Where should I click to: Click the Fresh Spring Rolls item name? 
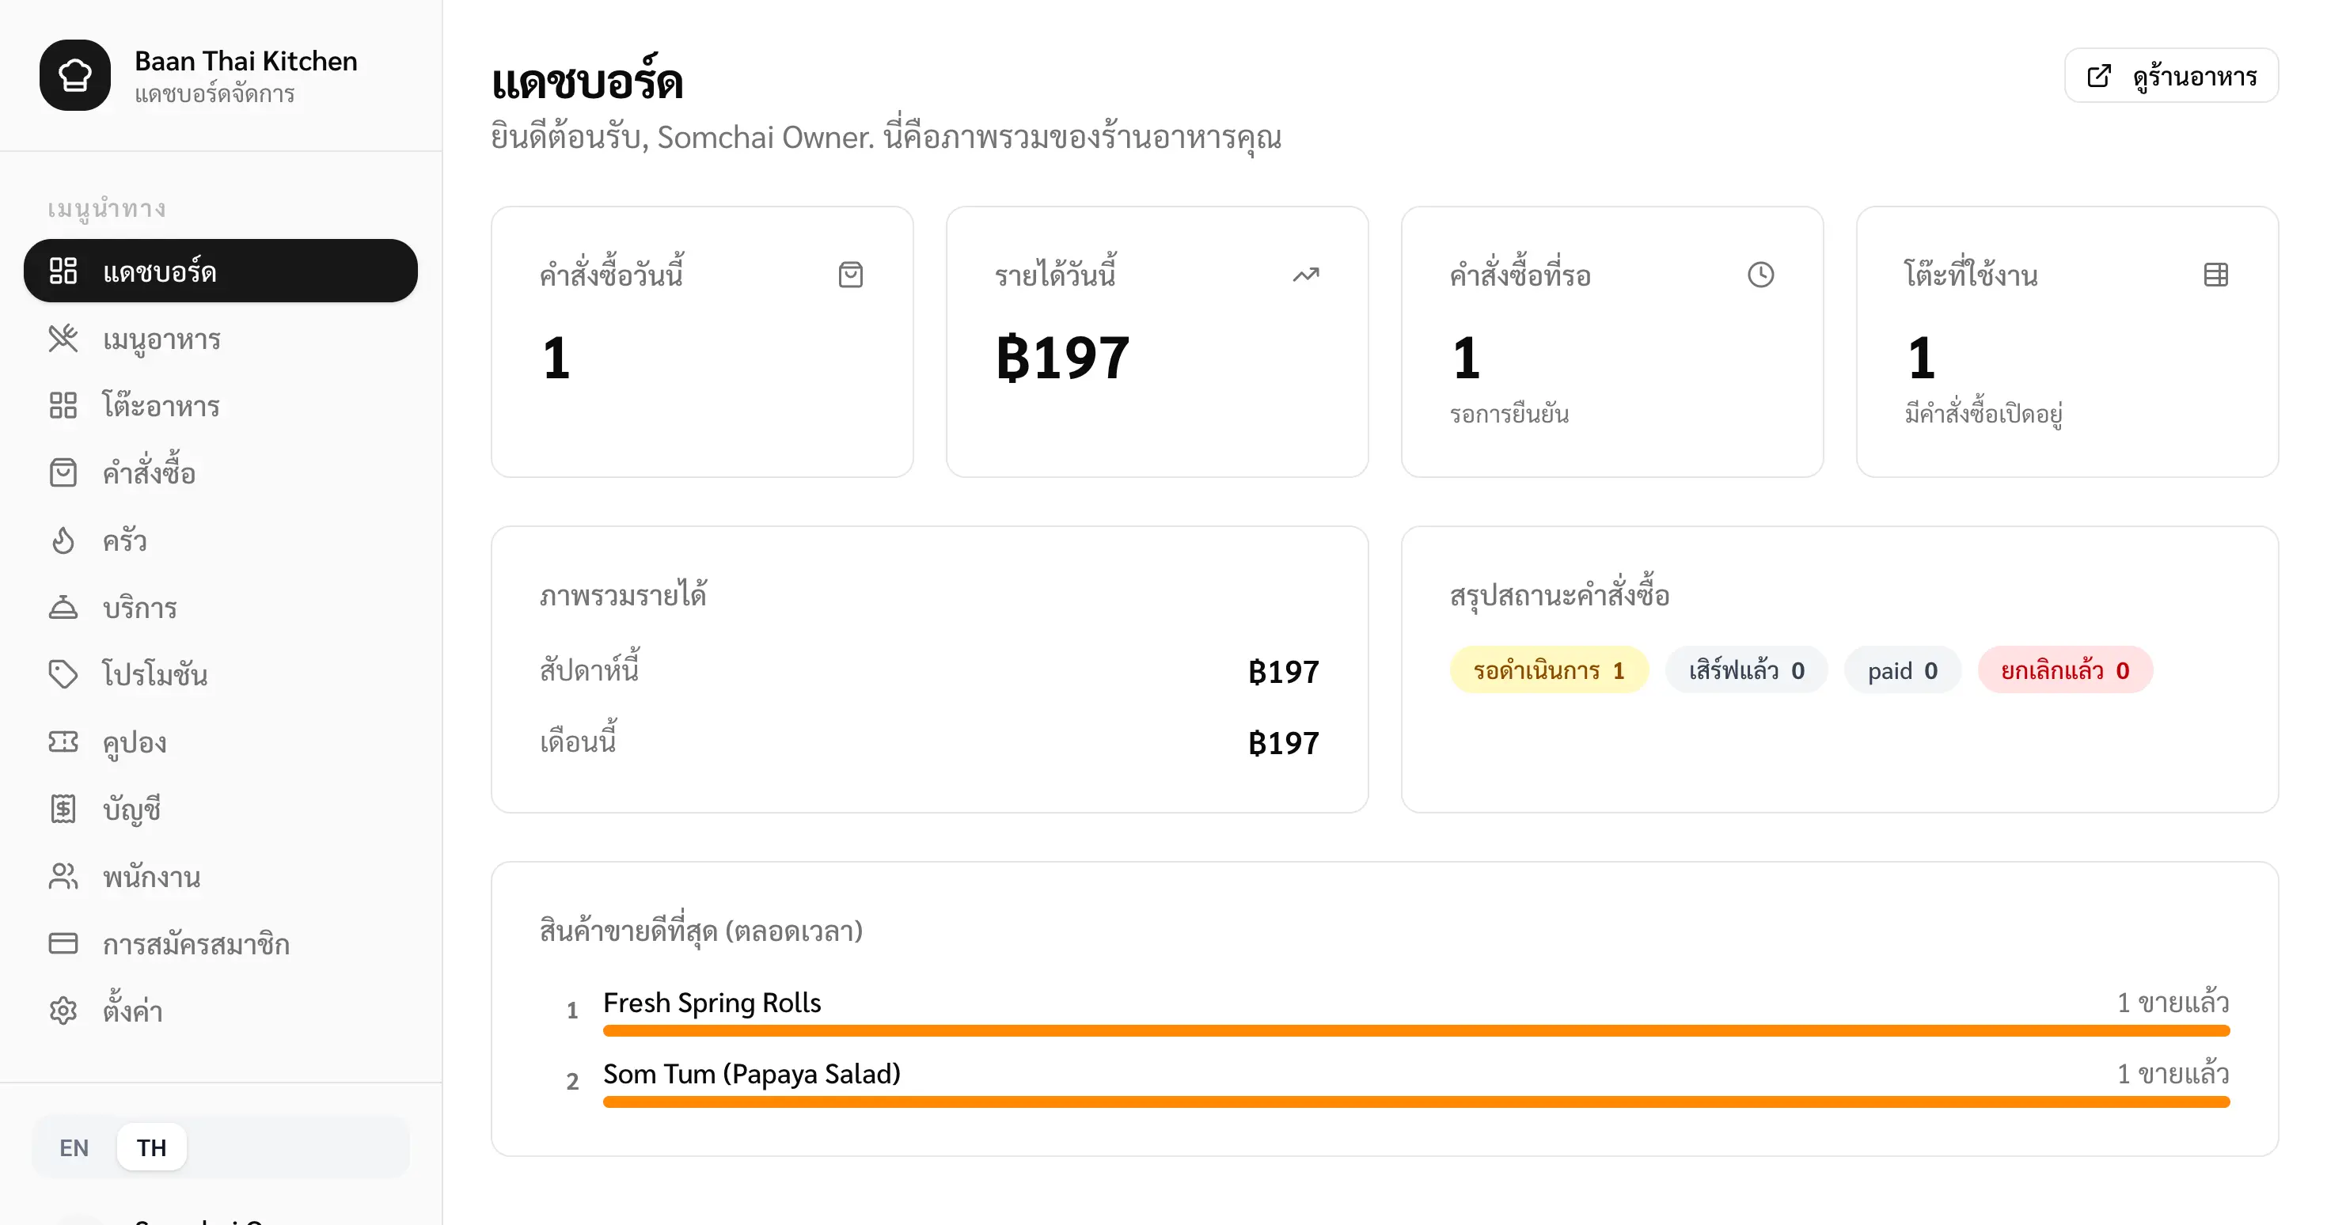click(712, 1003)
